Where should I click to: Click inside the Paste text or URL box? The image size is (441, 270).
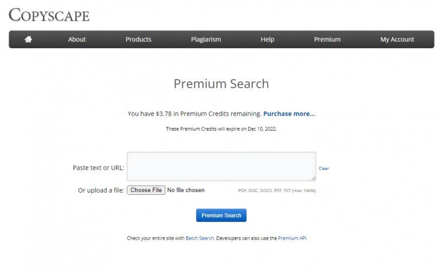coord(221,166)
